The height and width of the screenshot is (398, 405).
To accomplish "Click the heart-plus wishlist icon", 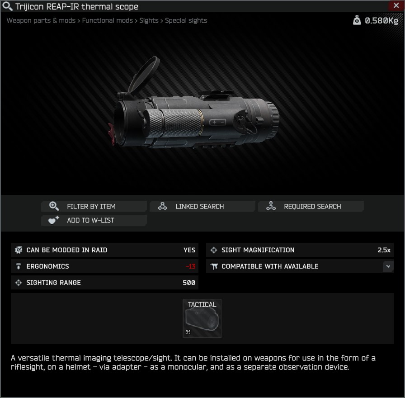I will click(x=53, y=220).
